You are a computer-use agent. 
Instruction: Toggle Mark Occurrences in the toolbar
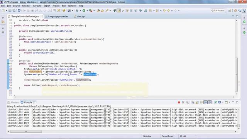click(x=118, y=10)
